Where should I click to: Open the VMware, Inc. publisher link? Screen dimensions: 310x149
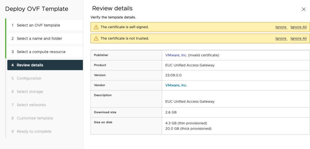pos(176,55)
